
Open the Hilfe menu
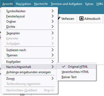pos(100,4)
